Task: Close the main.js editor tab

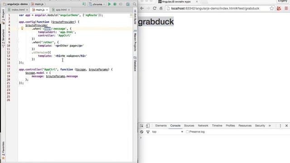Action: point(47,10)
